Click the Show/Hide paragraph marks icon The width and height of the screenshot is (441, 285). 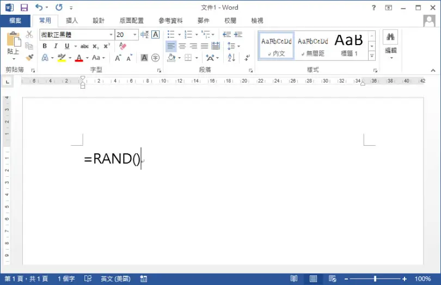(x=247, y=58)
